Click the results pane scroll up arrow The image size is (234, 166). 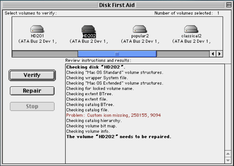point(228,154)
